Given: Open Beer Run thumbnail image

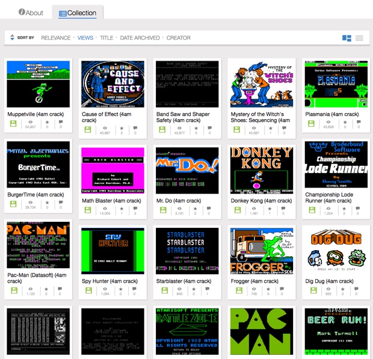Looking at the screenshot, I should click(x=336, y=331).
